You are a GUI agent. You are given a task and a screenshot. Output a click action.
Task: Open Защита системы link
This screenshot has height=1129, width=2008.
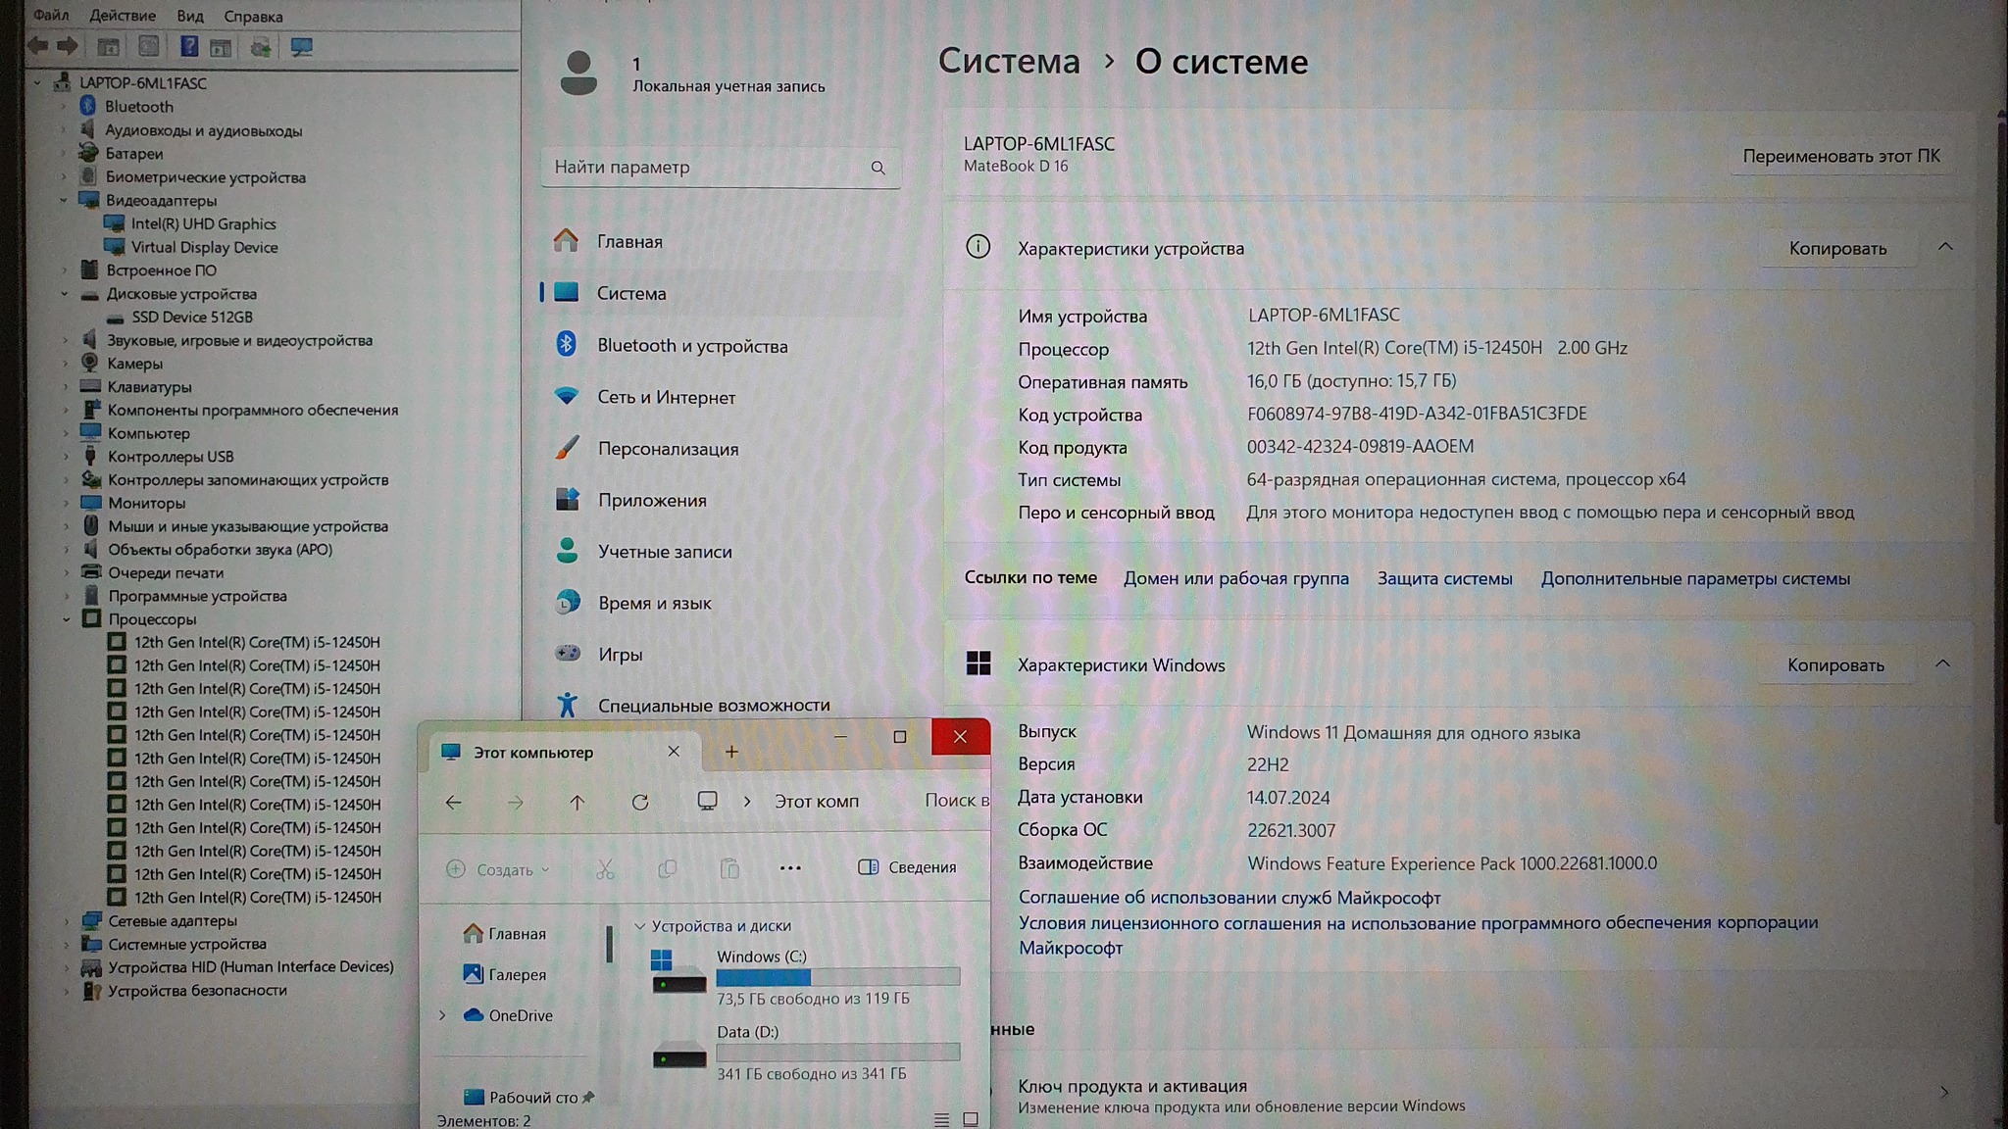[1444, 578]
